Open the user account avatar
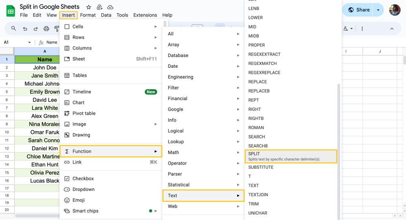406x220 pixels. 395,10
